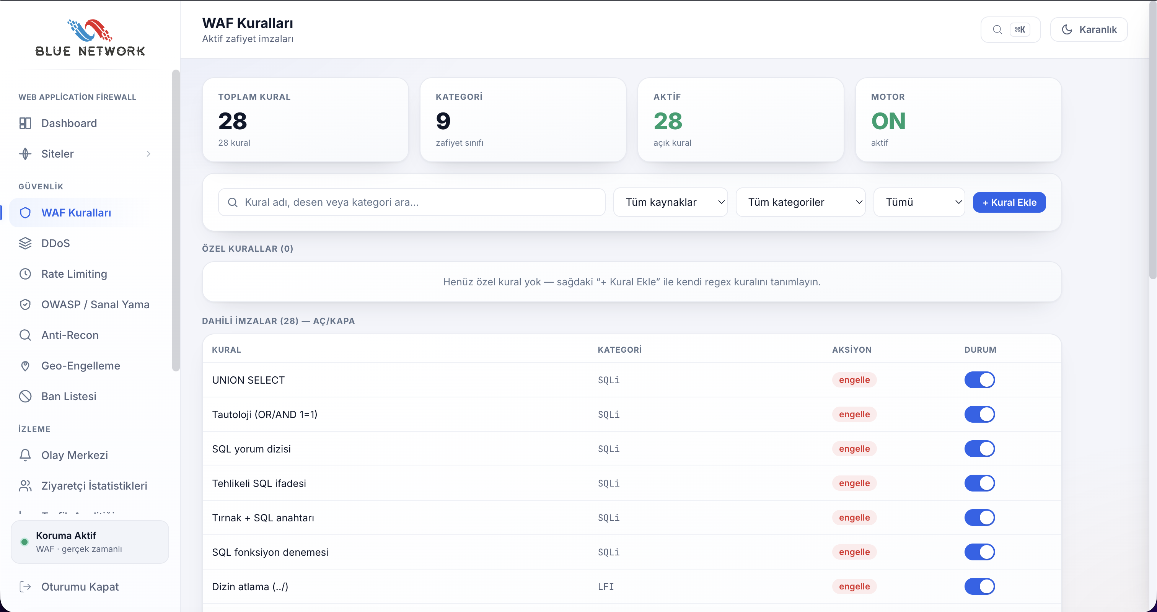Open the Olay Merkezi bell icon

pyautogui.click(x=25, y=455)
